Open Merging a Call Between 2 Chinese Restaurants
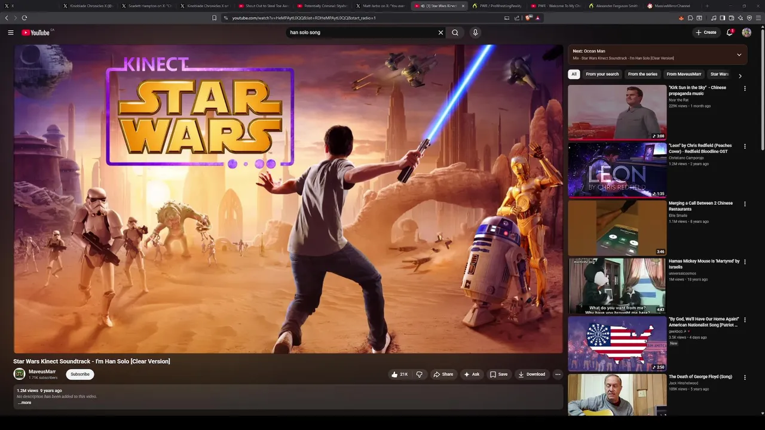The height and width of the screenshot is (430, 765). click(700, 206)
